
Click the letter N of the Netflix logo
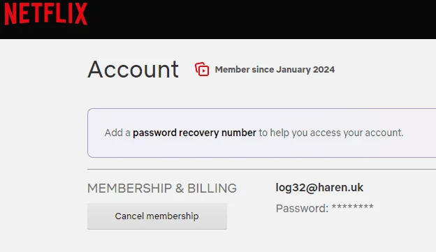click(10, 14)
